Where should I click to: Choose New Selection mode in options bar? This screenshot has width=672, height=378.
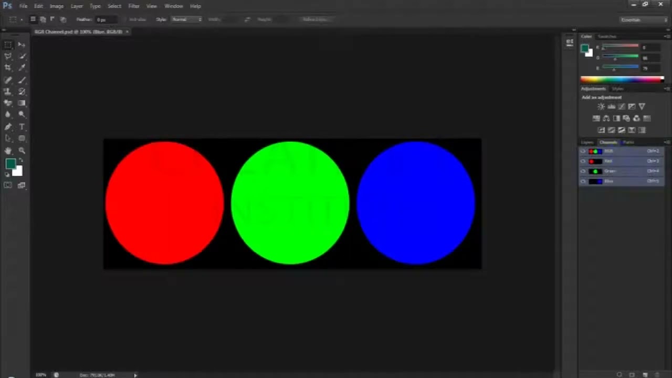tap(33, 19)
